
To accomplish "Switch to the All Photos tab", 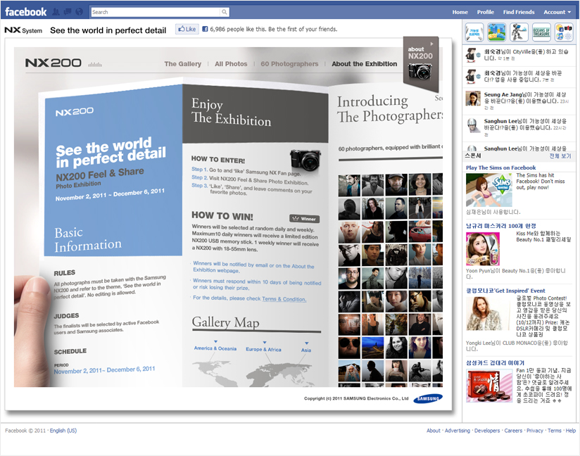I will [231, 64].
